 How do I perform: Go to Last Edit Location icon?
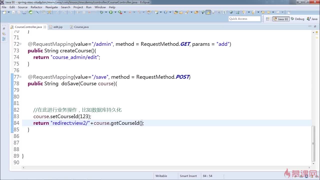coord(263,12)
